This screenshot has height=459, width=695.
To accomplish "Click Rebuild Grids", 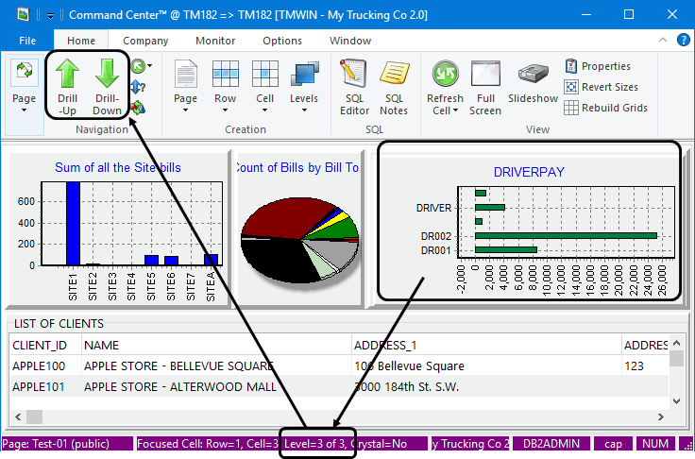I will coord(606,108).
